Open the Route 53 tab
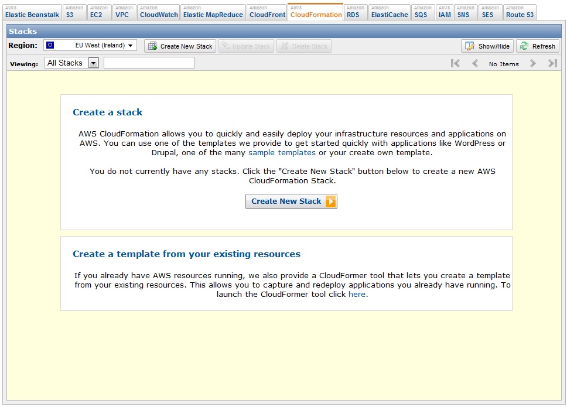 (x=520, y=12)
